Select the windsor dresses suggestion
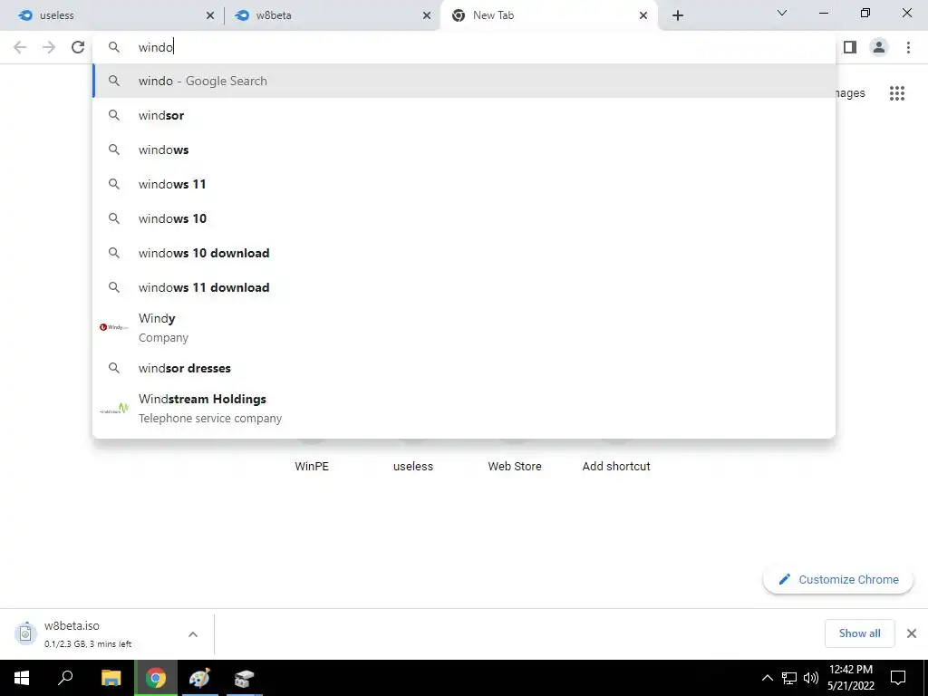This screenshot has height=696, width=928. (464, 368)
